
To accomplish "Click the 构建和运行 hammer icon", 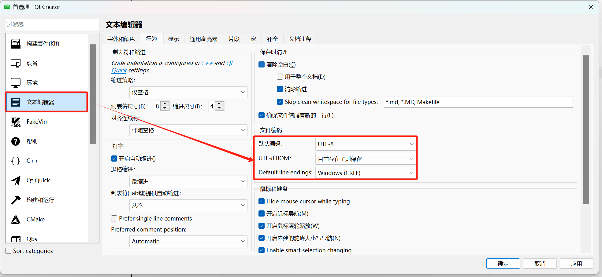I will pos(16,200).
